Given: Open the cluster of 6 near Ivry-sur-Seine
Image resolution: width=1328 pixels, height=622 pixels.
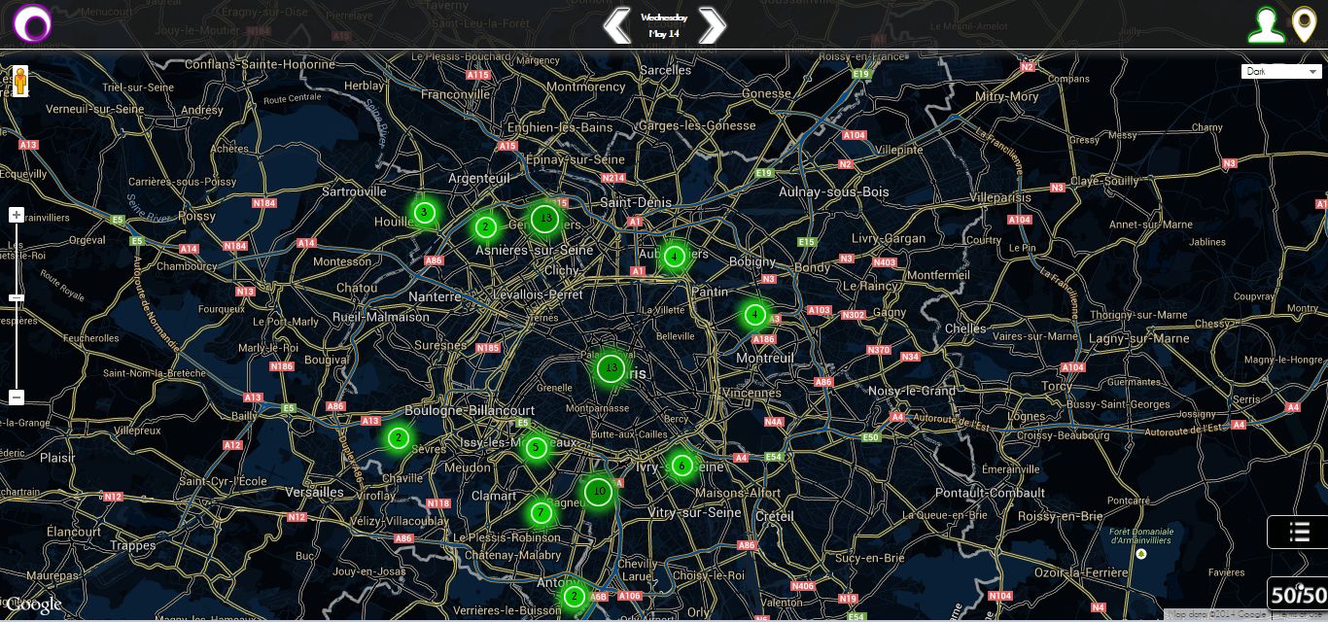Looking at the screenshot, I should click(x=681, y=465).
